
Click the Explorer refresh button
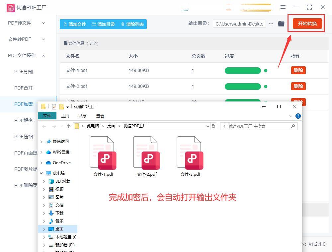[x=213, y=126]
